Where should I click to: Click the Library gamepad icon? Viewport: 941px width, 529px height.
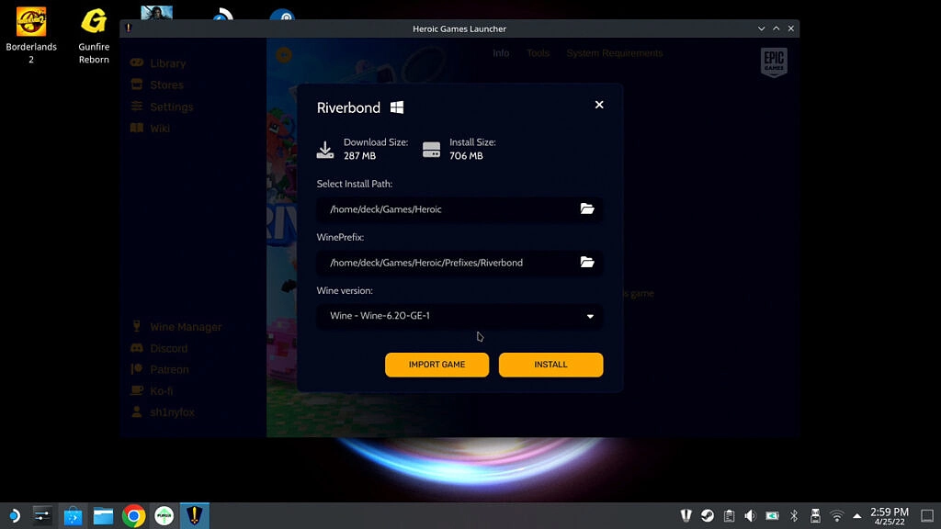tap(137, 62)
